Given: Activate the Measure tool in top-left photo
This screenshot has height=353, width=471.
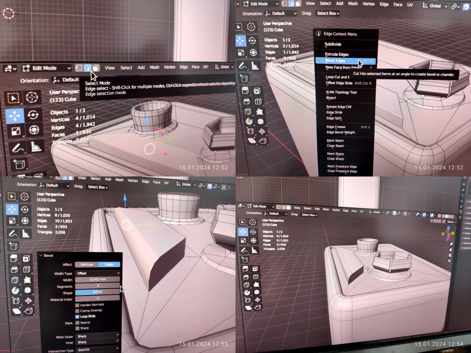Looking at the screenshot, I should pos(36,146).
